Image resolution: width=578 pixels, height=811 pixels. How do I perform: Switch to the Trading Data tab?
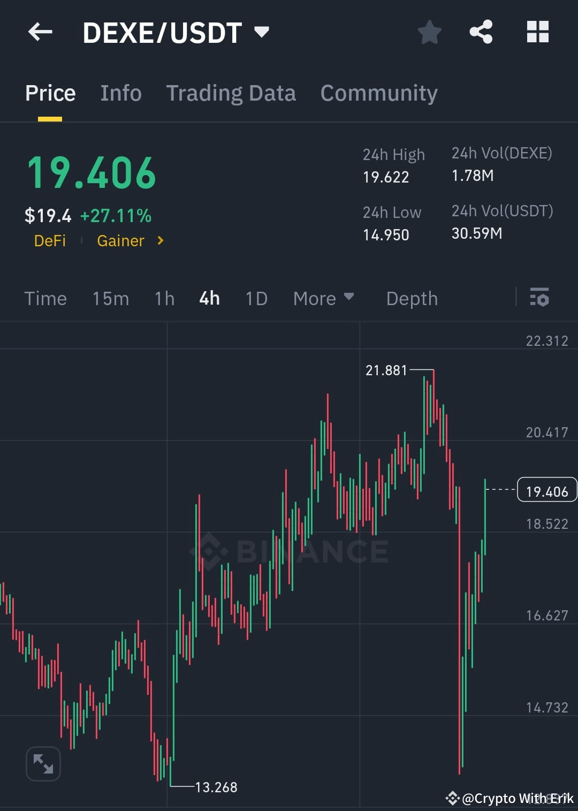tap(231, 93)
